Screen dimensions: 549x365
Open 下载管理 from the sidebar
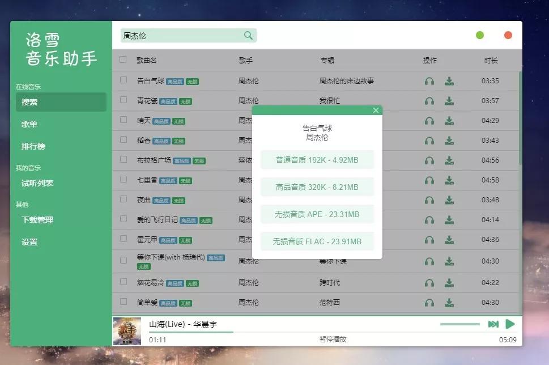(36, 219)
